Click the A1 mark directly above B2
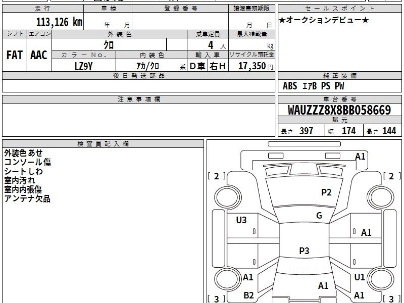Screen dimensions: 404x303 pos(248,277)
